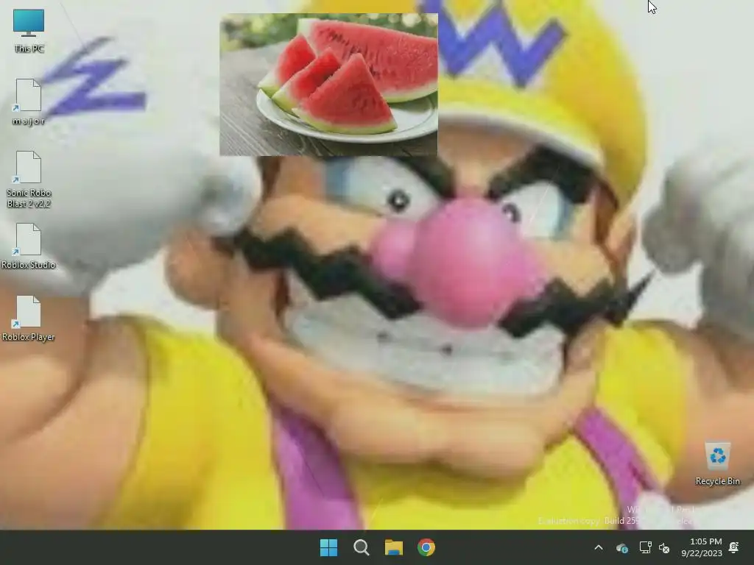Select the Recycle Bin icon
Image resolution: width=754 pixels, height=565 pixels.
point(717,463)
